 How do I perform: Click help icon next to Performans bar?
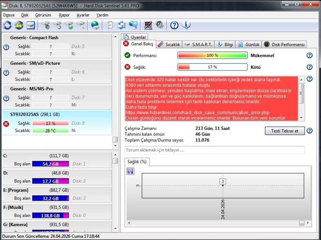coord(309,55)
